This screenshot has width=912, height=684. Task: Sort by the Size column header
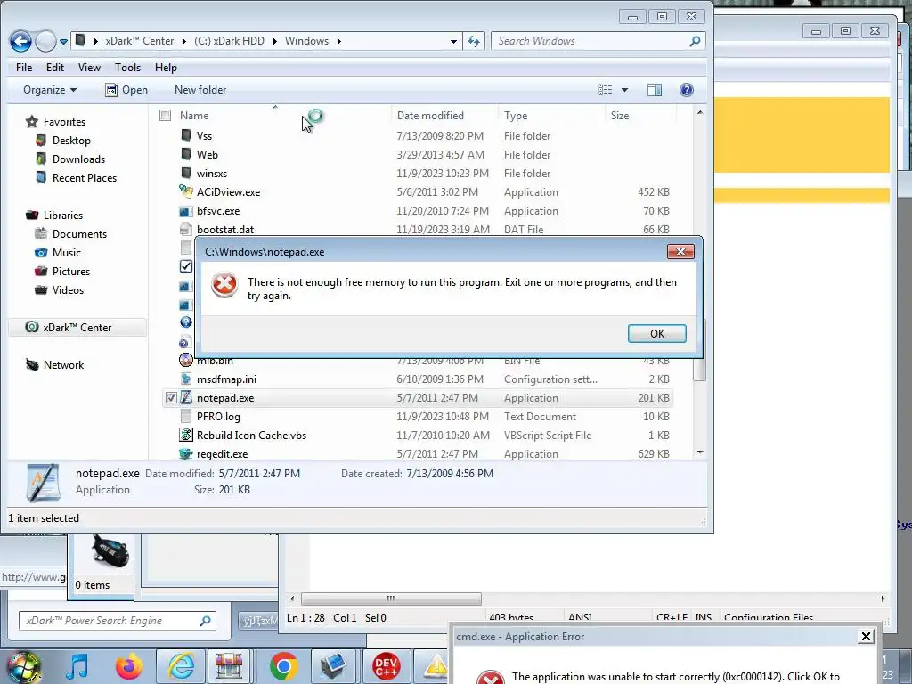click(x=620, y=115)
